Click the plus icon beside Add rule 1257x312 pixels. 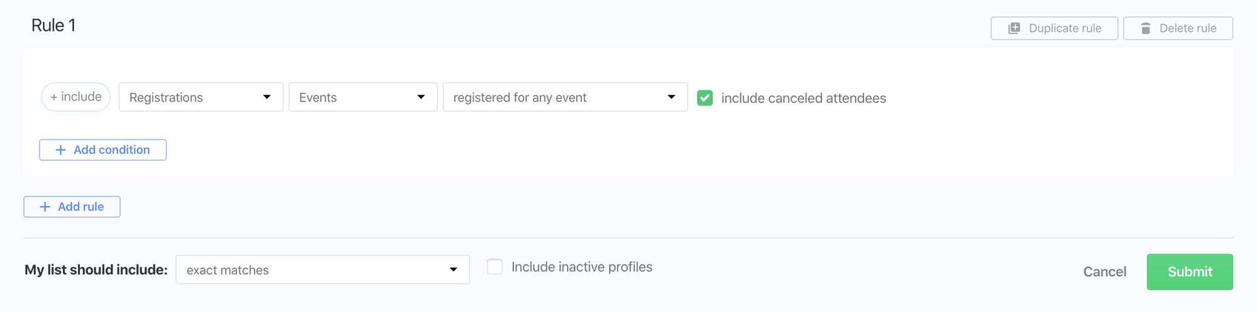coord(45,207)
